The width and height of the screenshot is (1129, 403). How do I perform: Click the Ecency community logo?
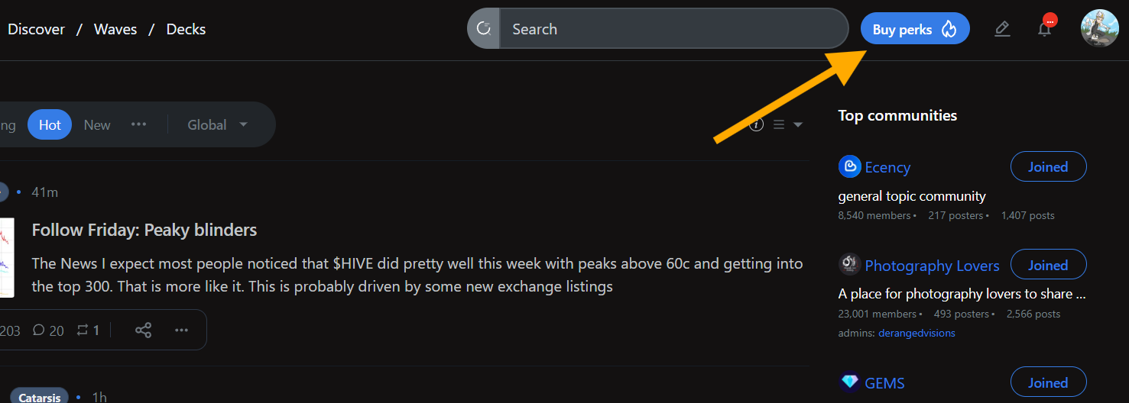(x=849, y=166)
